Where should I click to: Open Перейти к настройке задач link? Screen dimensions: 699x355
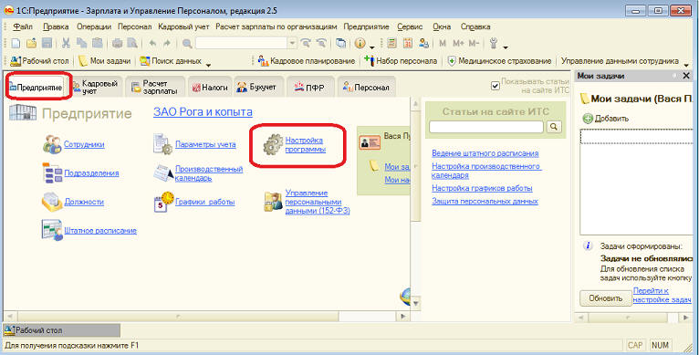click(662, 296)
